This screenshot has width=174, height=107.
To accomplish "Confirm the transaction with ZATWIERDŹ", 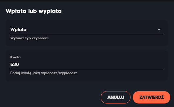I will click(x=151, y=97).
